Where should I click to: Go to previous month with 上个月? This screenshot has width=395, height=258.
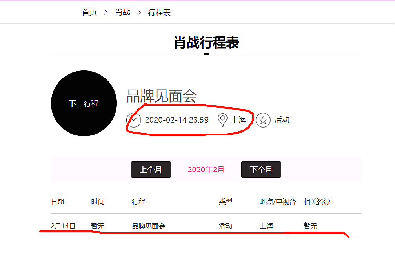click(151, 170)
